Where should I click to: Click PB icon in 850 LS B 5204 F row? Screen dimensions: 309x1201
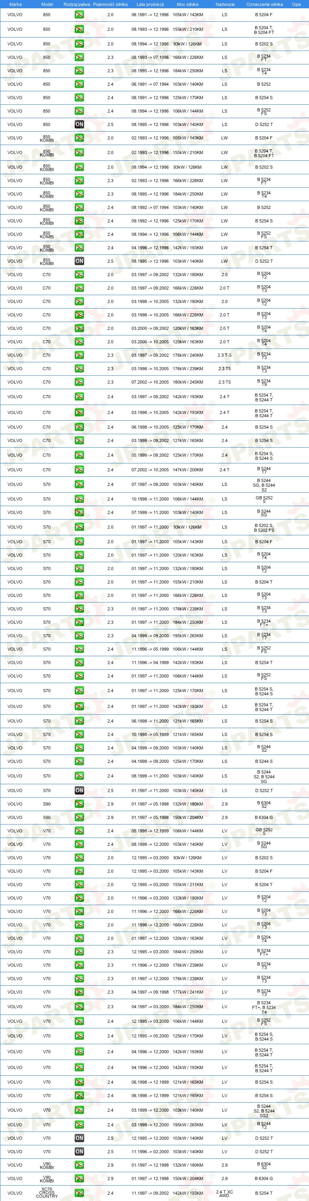coord(79,15)
